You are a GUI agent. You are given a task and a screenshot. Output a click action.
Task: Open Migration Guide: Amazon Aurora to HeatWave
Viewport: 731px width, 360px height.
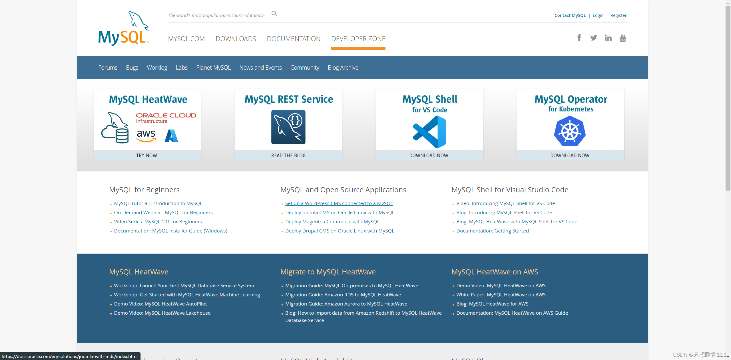(346, 304)
